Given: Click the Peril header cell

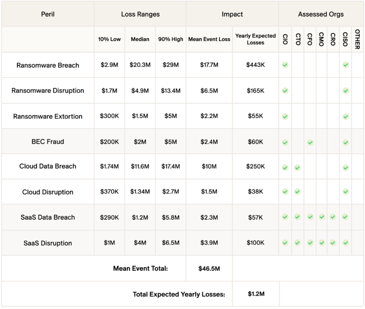Looking at the screenshot, I should (x=48, y=14).
